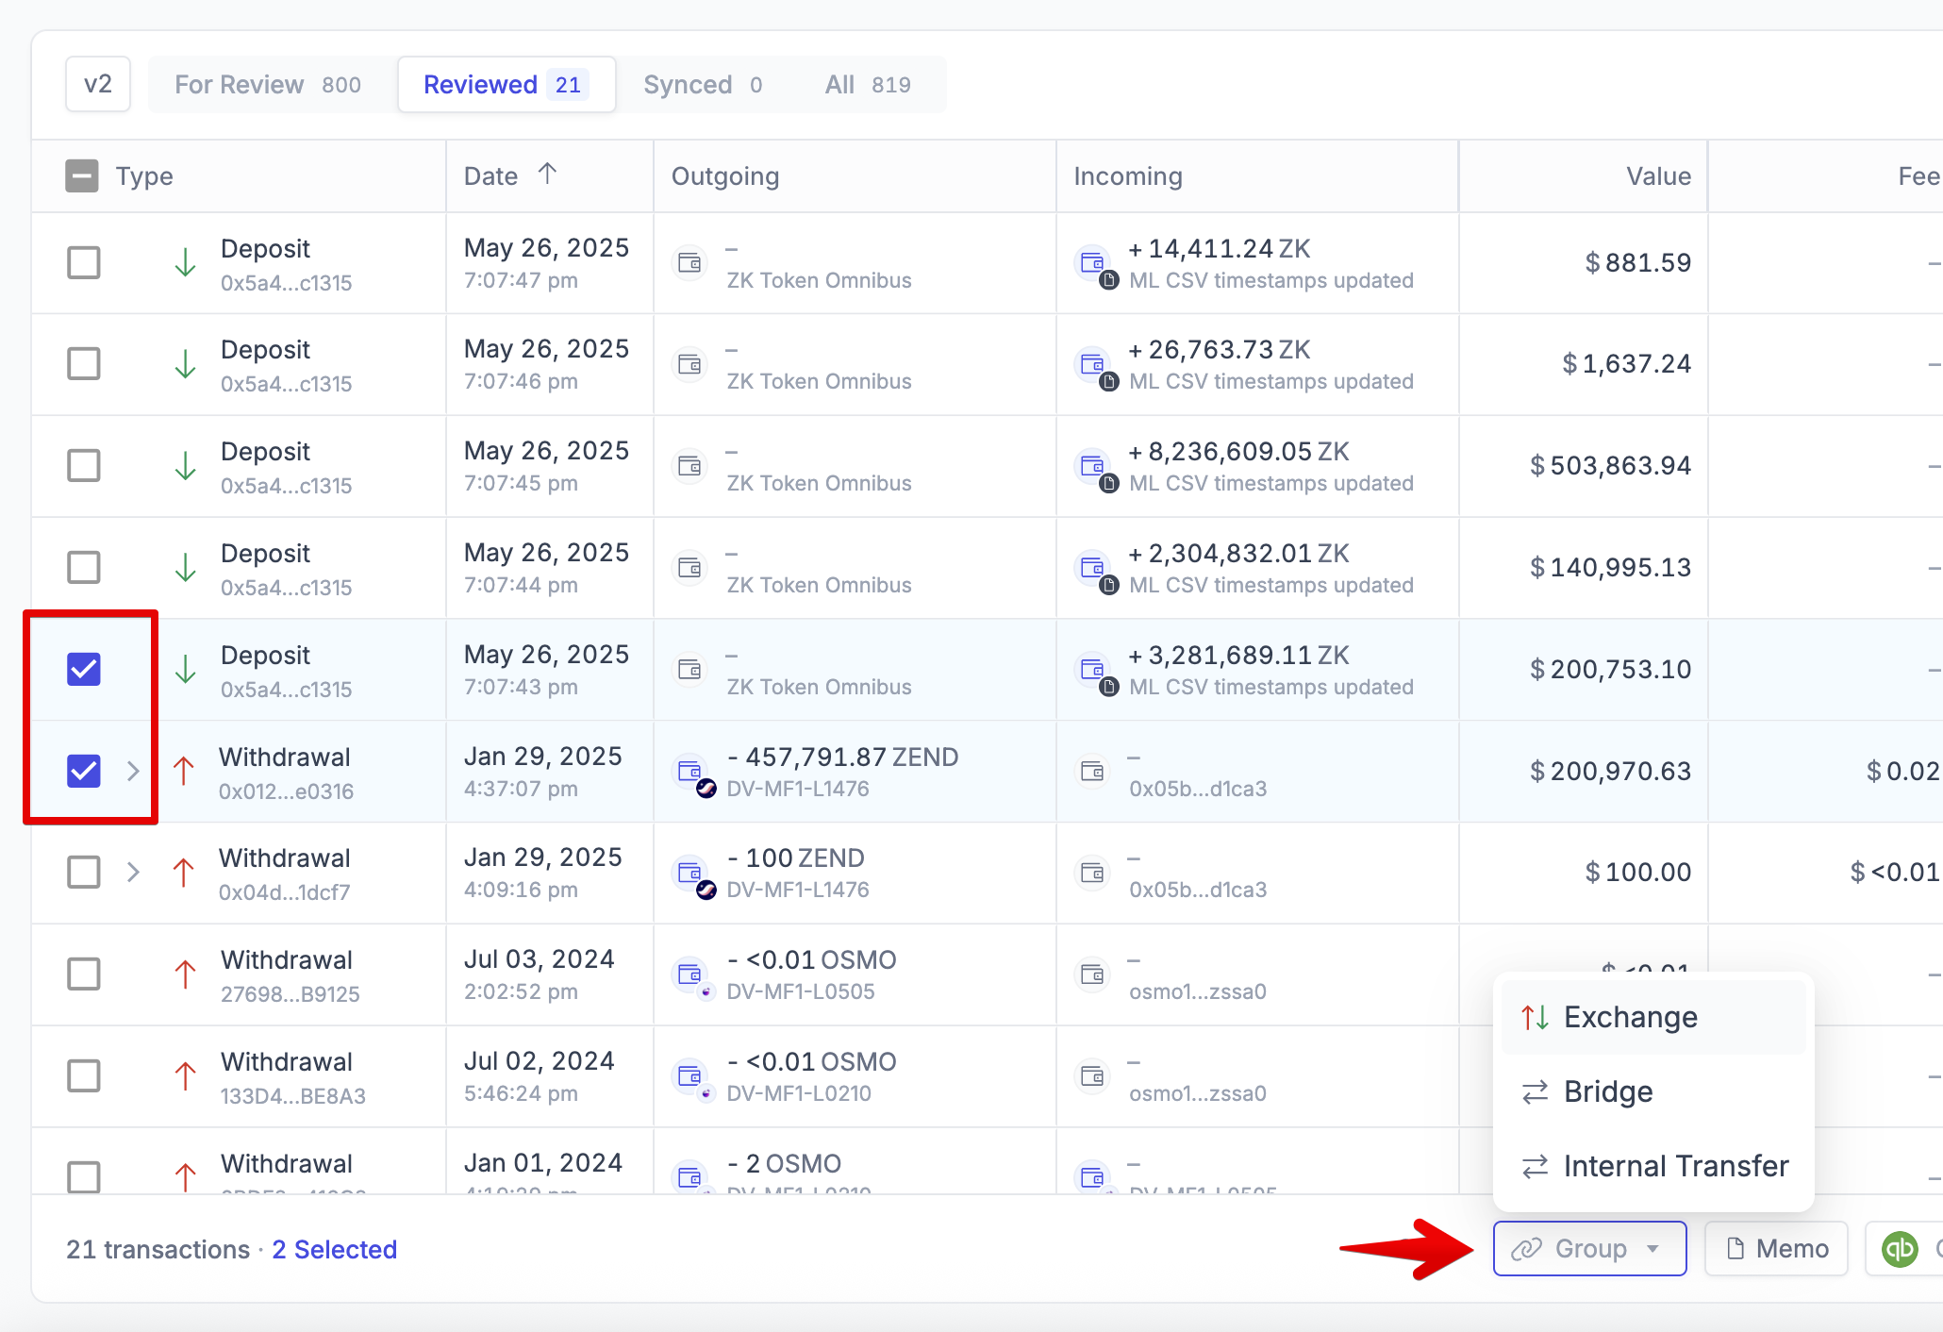Expand the 100 ZEND withdrawal row chevron
The height and width of the screenshot is (1332, 1943).
[x=133, y=873]
